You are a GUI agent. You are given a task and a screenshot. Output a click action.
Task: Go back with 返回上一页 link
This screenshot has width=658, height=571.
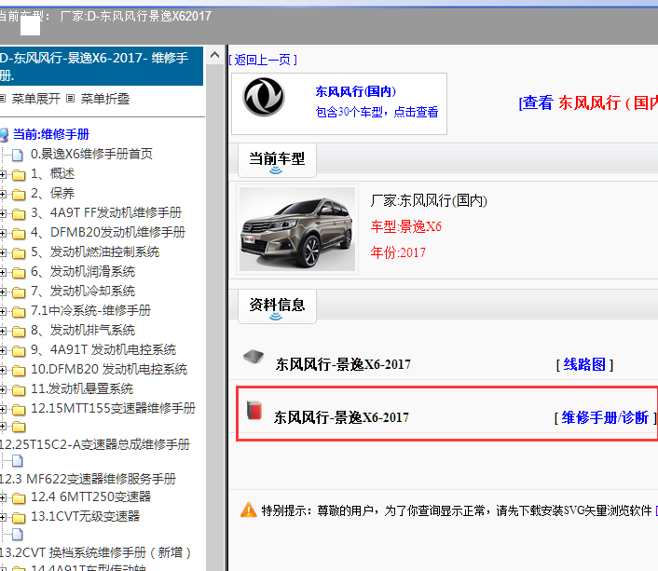263,60
